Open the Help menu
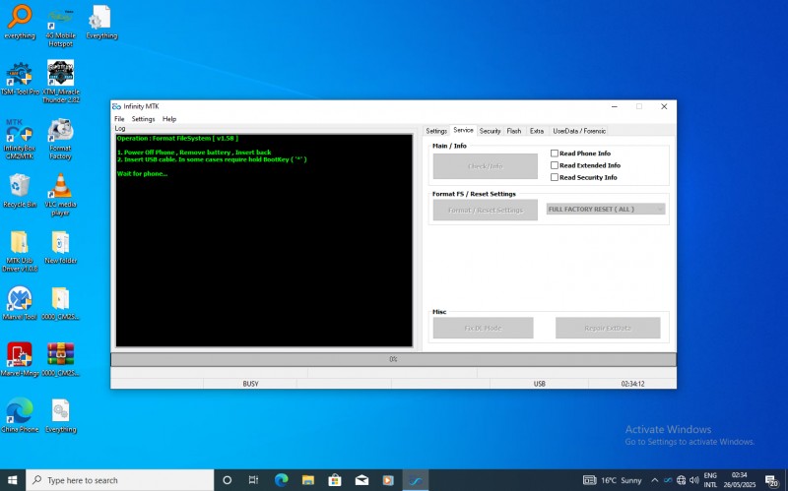The width and height of the screenshot is (788, 491). pos(169,119)
